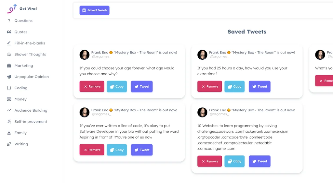The height and width of the screenshot is (183, 333).
Task: Click the Shower Thoughts cloud icon
Action: (x=9, y=55)
